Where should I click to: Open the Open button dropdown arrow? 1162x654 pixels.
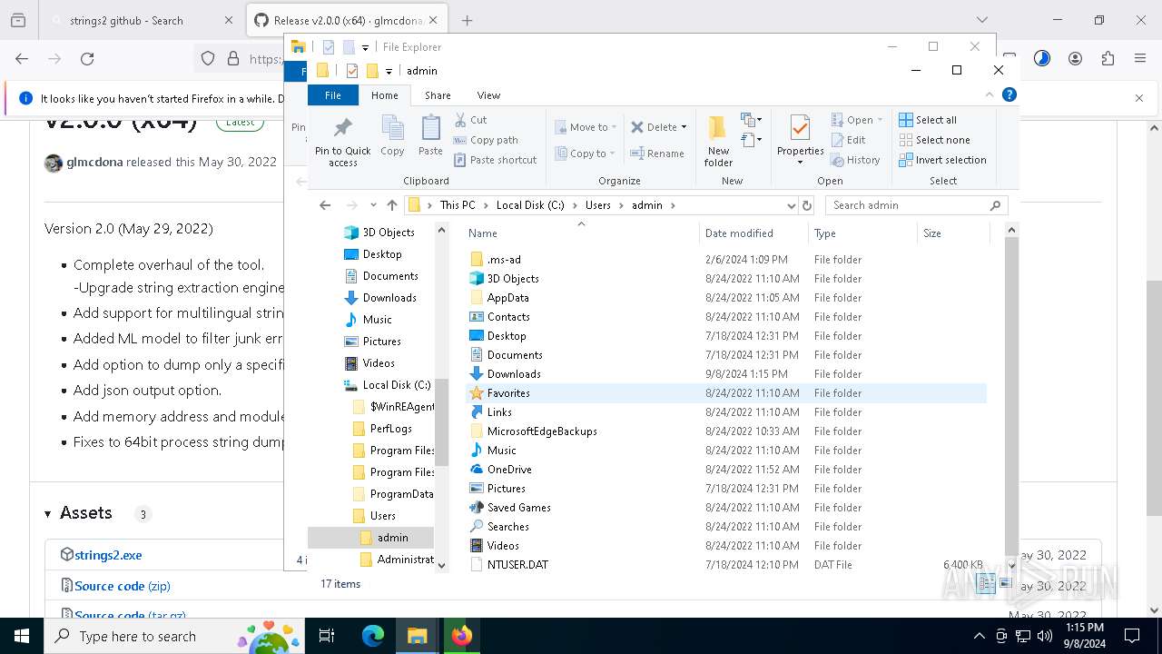[880, 120]
